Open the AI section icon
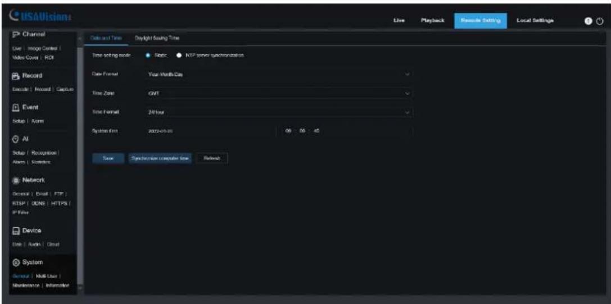Screen dimensions: 611x304 point(15,139)
